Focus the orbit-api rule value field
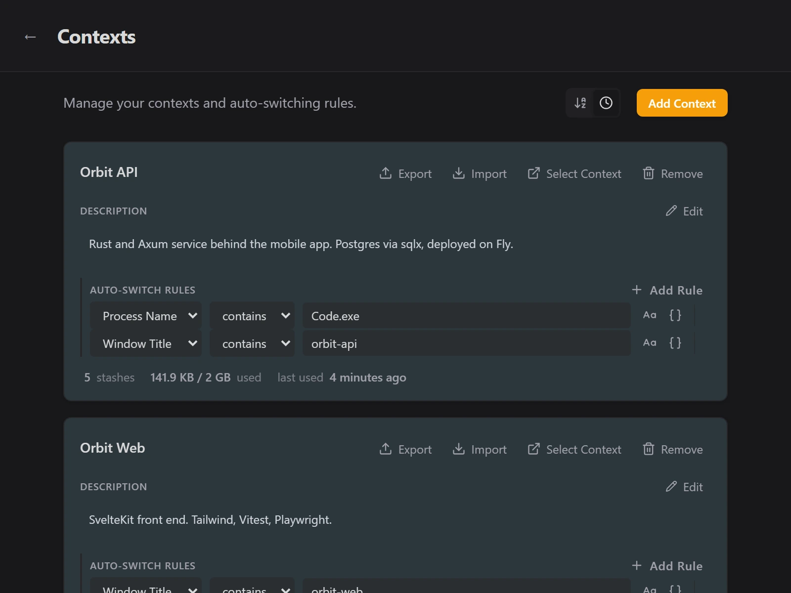This screenshot has height=593, width=791. coord(466,343)
